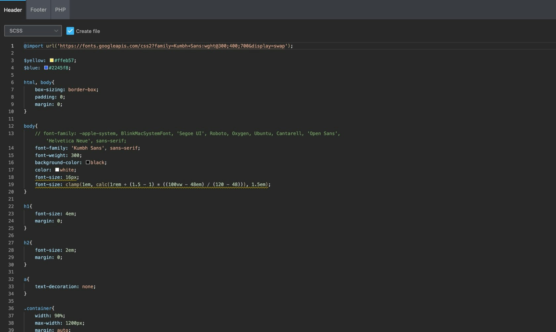
Task: Click line number 1 in the gutter
Action: pyautogui.click(x=12, y=46)
